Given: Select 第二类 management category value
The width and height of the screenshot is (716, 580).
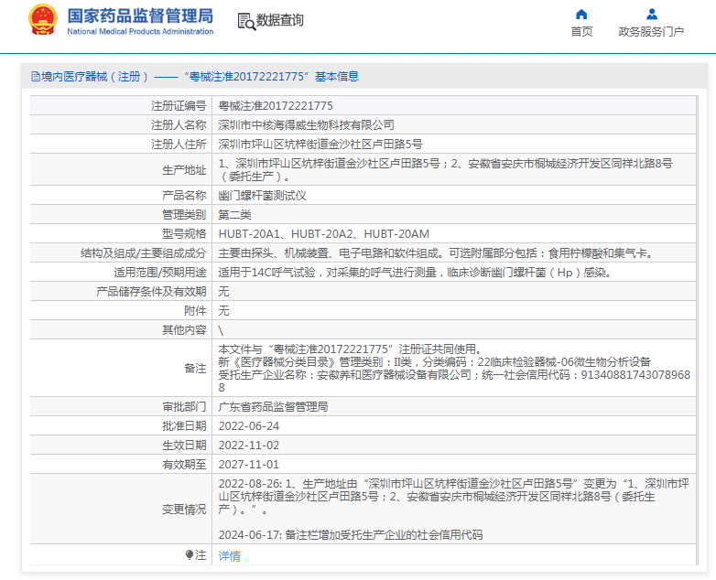Looking at the screenshot, I should (234, 214).
